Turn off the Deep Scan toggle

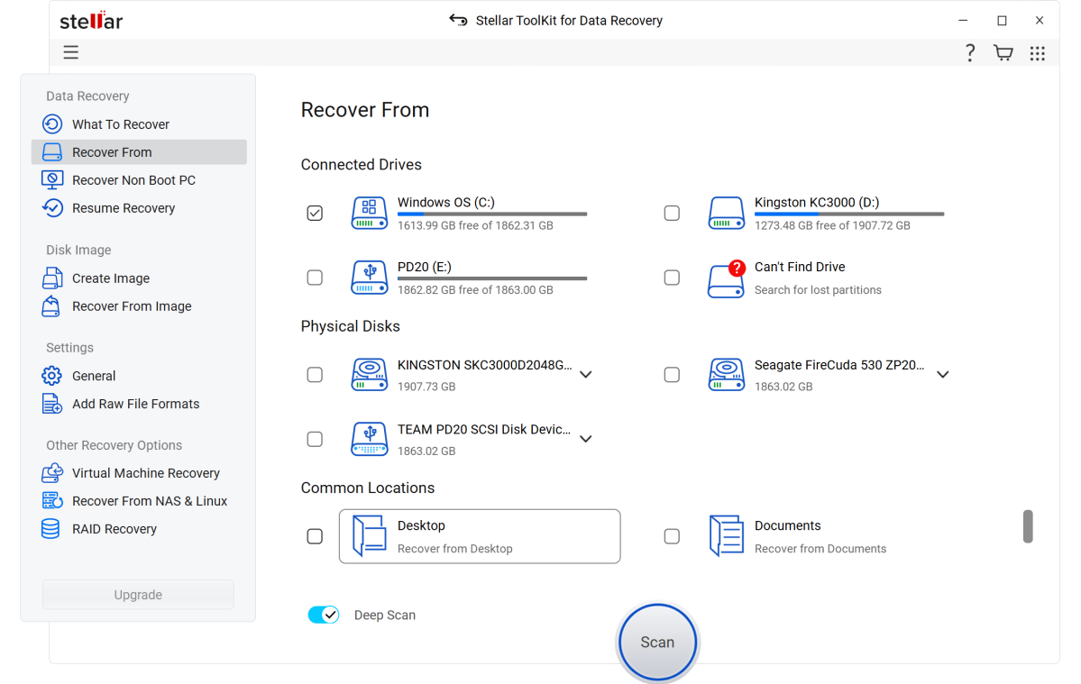(324, 615)
